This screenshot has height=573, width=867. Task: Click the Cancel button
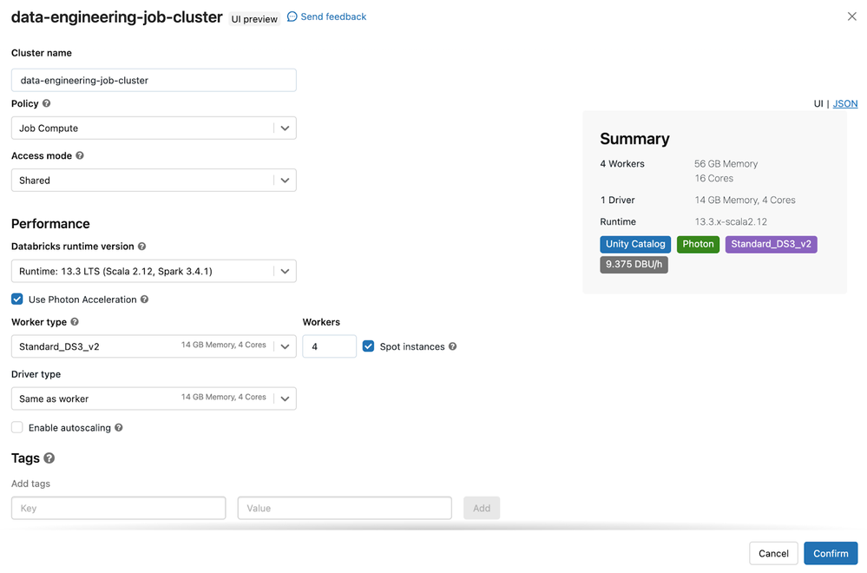(x=773, y=553)
